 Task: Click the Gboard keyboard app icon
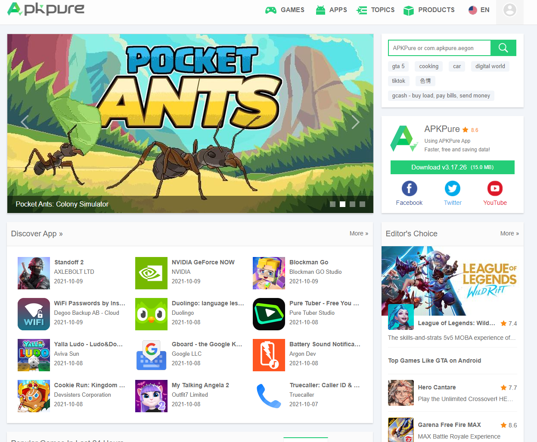[151, 355]
